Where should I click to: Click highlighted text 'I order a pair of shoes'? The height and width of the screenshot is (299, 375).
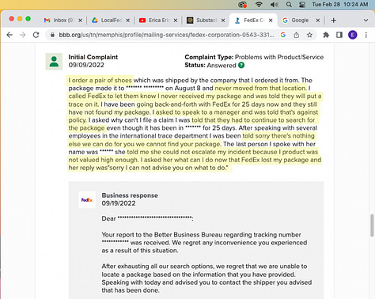click(x=100, y=80)
